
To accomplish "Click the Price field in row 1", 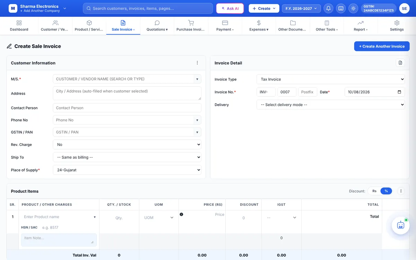I will click(x=205, y=215).
